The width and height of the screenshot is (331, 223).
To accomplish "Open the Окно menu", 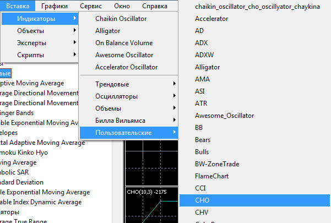I will tap(122, 6).
